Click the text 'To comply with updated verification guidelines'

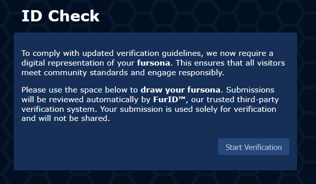point(111,53)
